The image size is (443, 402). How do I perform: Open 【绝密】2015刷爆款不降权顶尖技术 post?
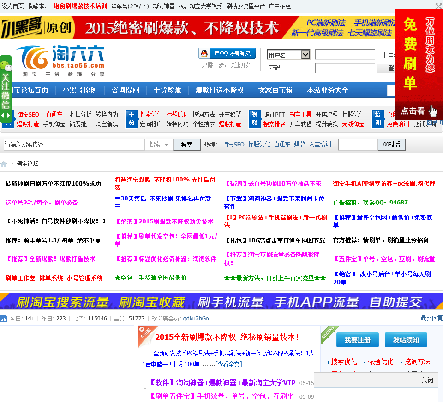tap(164, 221)
